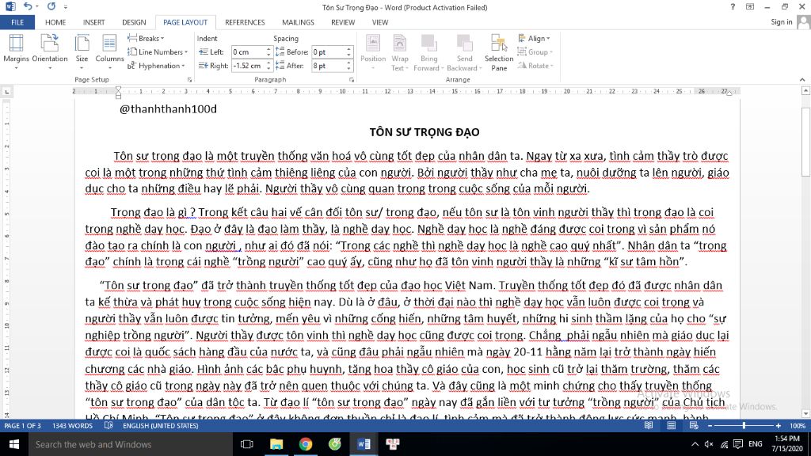Click the zoom slider handle
This screenshot has width=811, height=456.
[744, 426]
